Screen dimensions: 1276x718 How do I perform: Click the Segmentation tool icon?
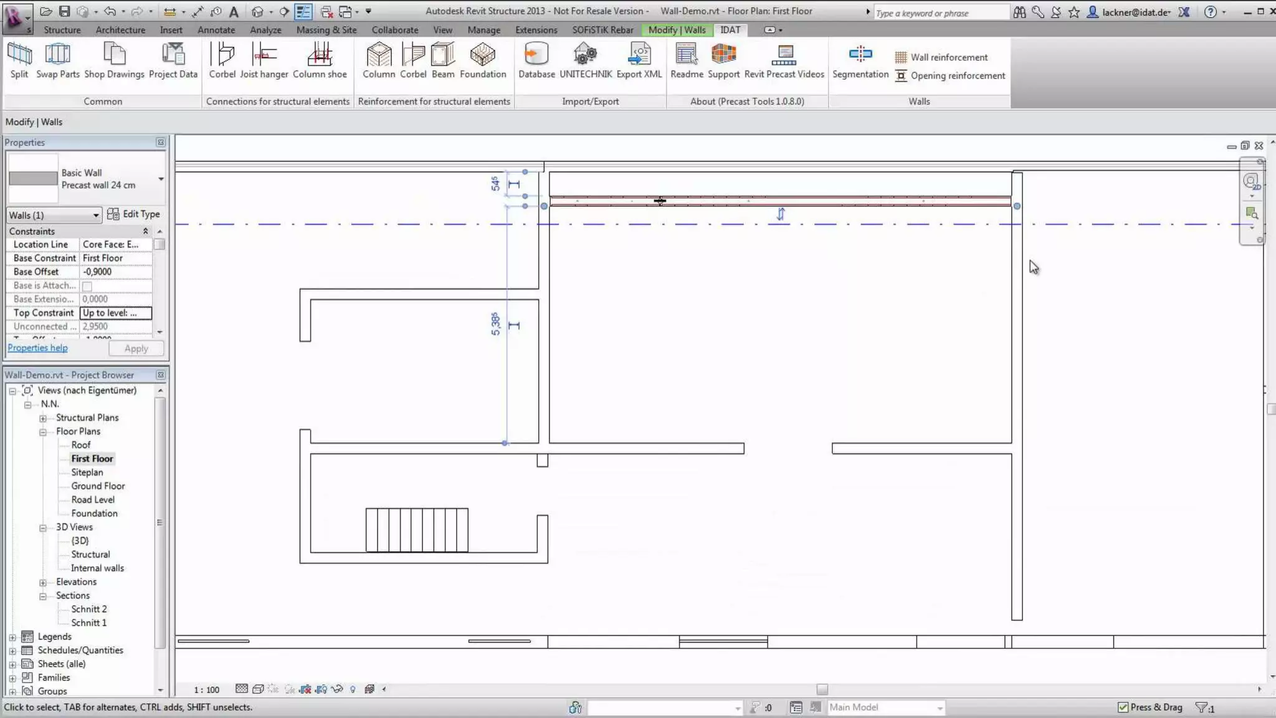860,55
